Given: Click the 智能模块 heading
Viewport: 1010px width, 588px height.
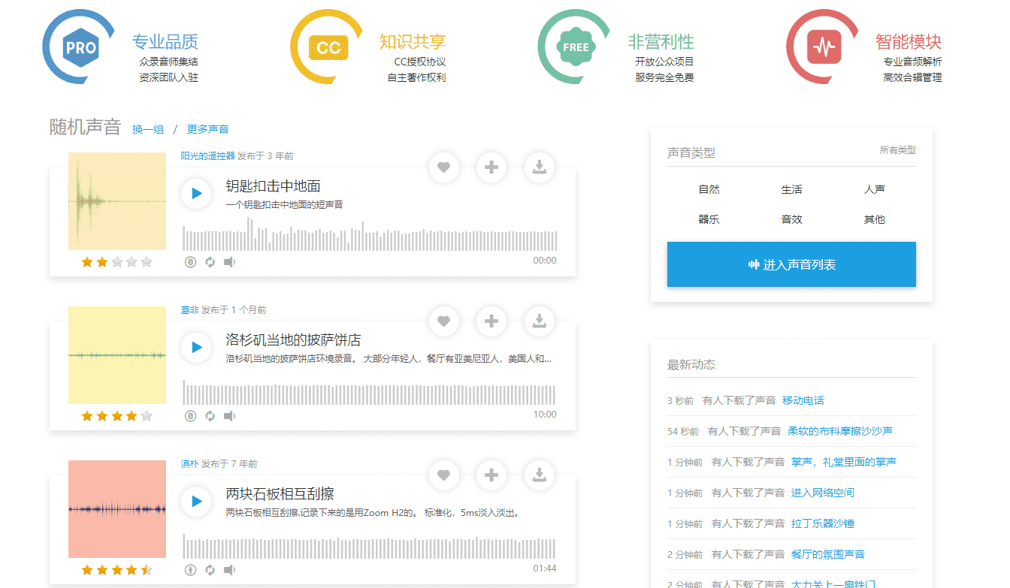Looking at the screenshot, I should pyautogui.click(x=909, y=41).
